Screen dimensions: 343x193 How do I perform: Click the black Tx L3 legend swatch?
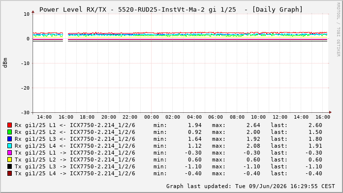coord(10,166)
